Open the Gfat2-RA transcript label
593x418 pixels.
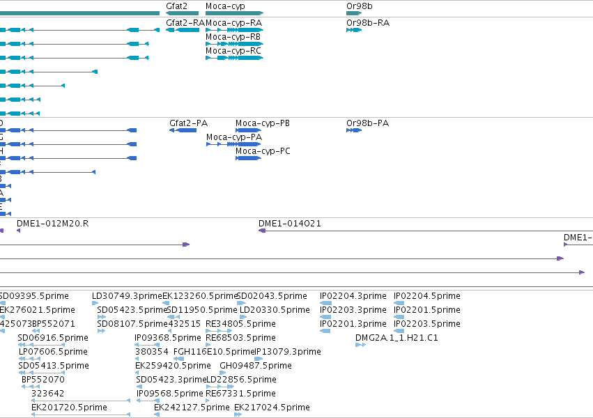click(x=185, y=23)
